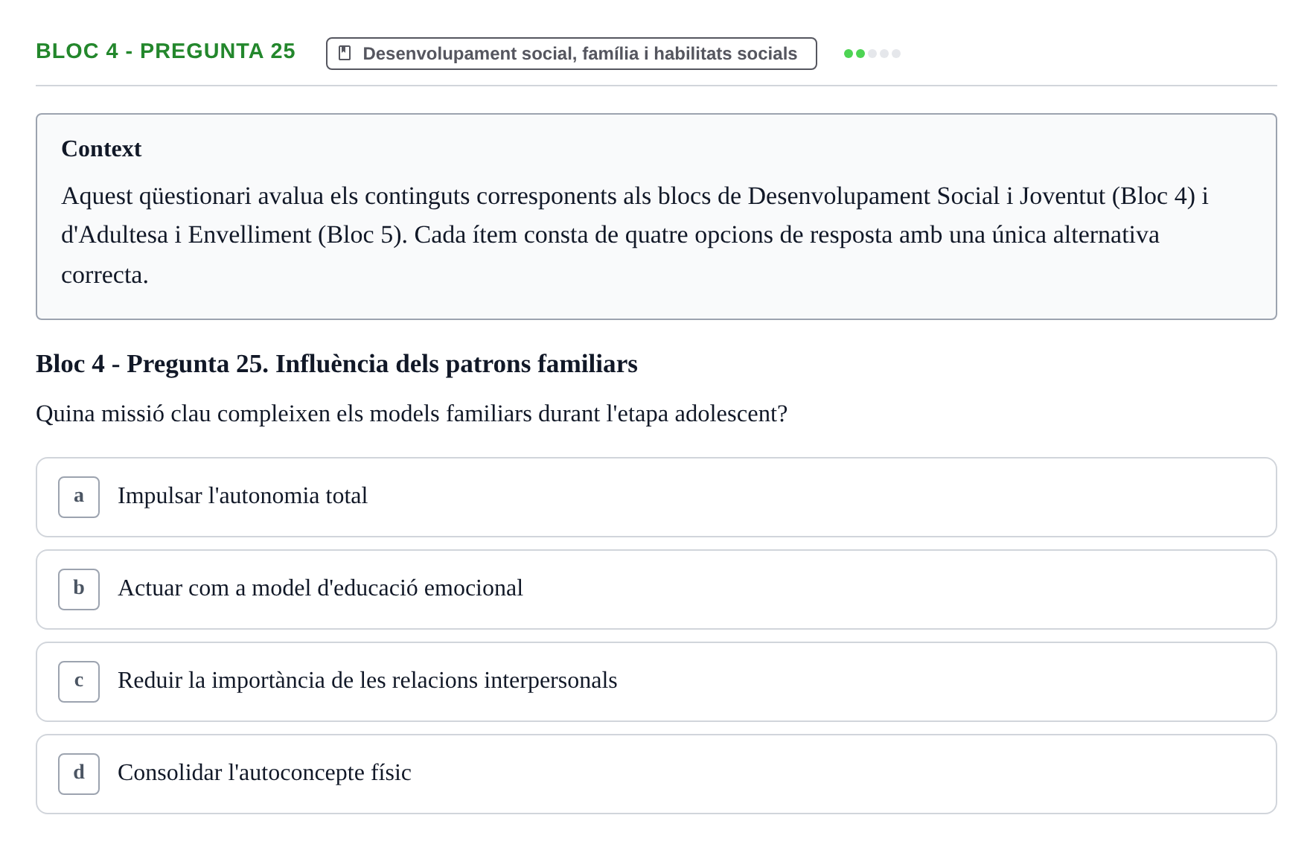Select answer option b

click(x=656, y=589)
